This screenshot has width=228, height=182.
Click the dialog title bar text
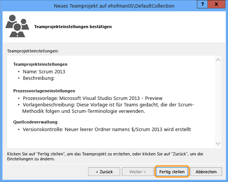(x=114, y=6)
